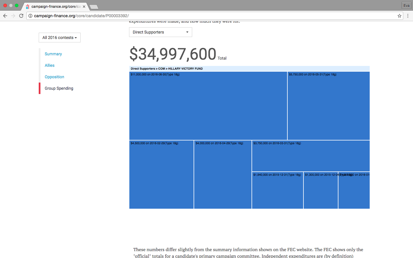Open the Opposition section link

(x=54, y=77)
